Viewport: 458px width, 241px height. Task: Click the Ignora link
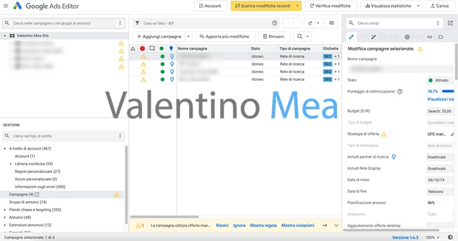pos(239,225)
